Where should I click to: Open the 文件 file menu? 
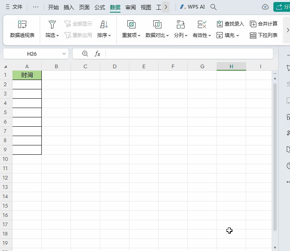point(14,7)
